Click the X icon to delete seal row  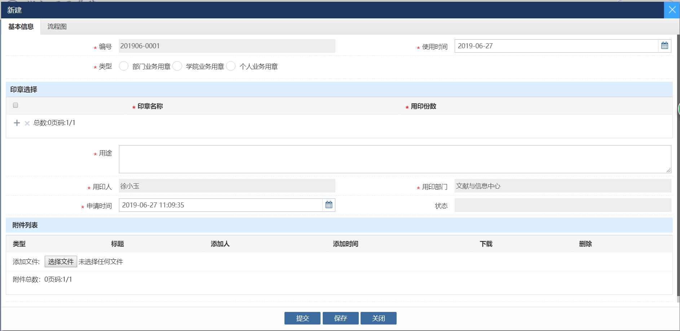tap(27, 123)
